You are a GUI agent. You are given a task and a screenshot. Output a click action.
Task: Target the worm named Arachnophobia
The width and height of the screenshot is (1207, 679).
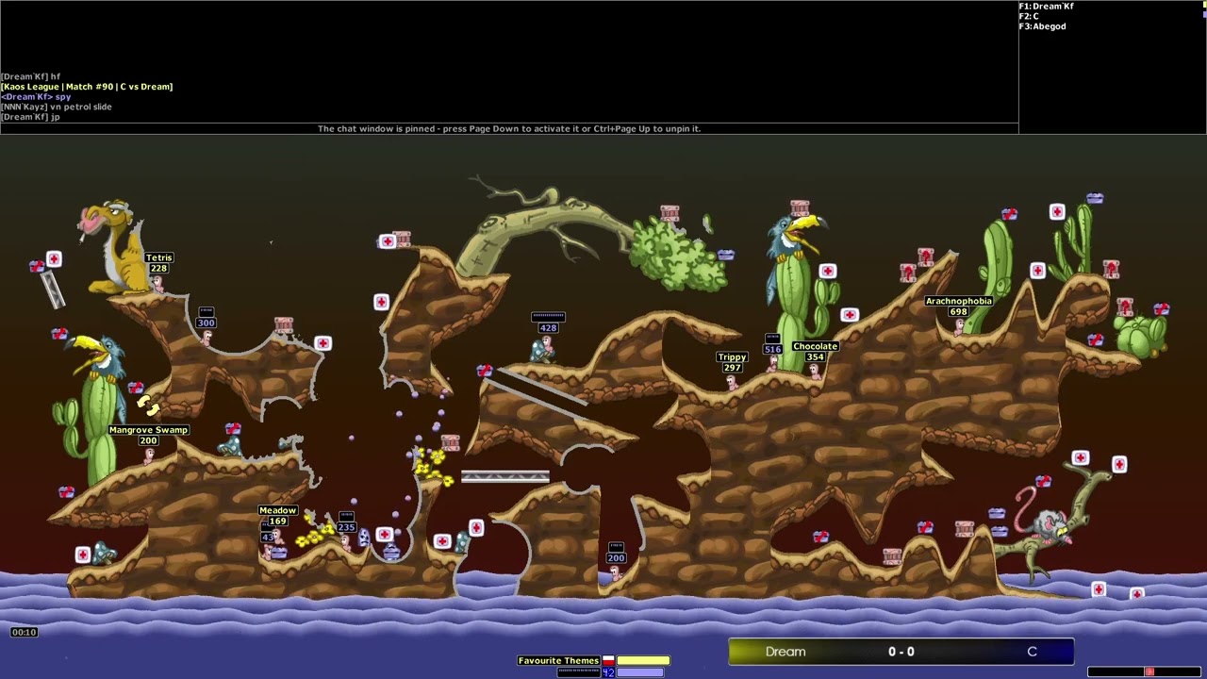coord(959,326)
